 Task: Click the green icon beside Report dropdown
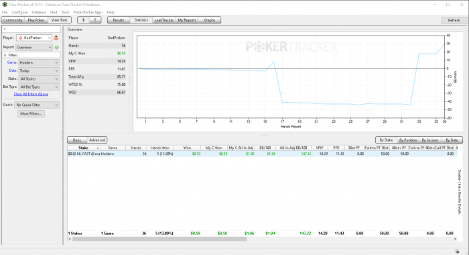tap(57, 48)
